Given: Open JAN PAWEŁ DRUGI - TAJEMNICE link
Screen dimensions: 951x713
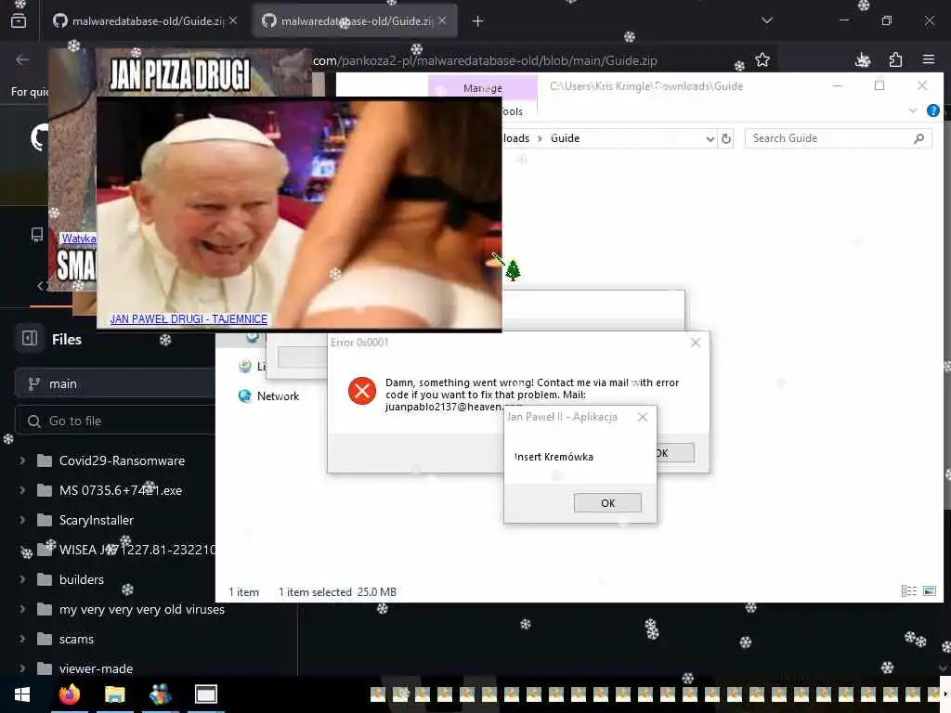Looking at the screenshot, I should 189,319.
